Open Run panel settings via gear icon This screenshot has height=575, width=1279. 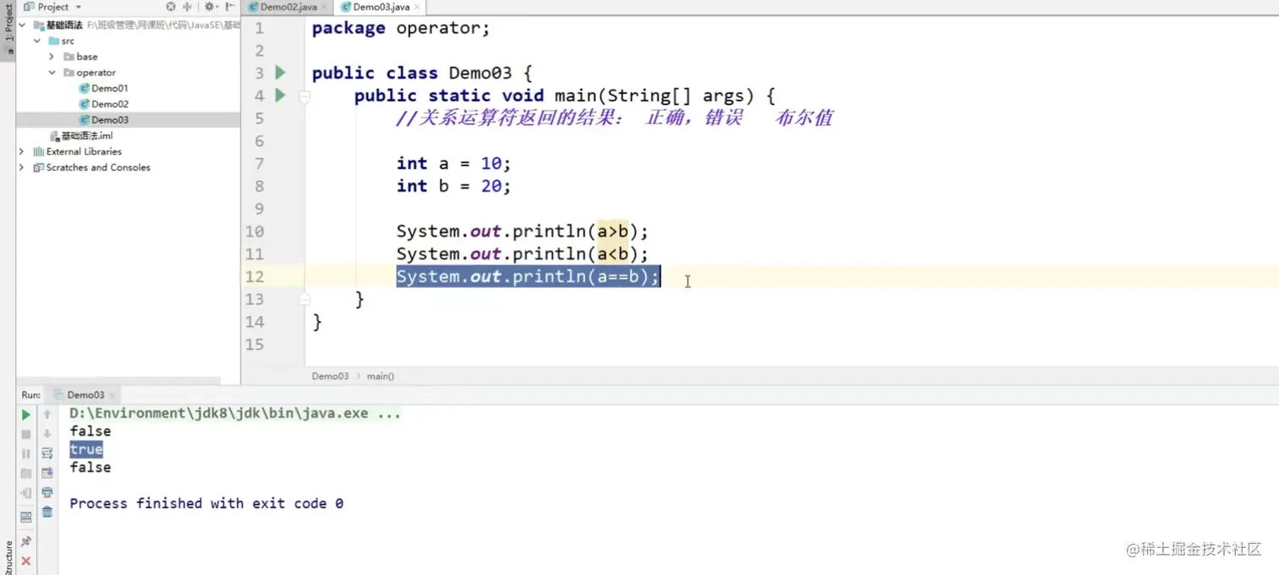(x=47, y=453)
